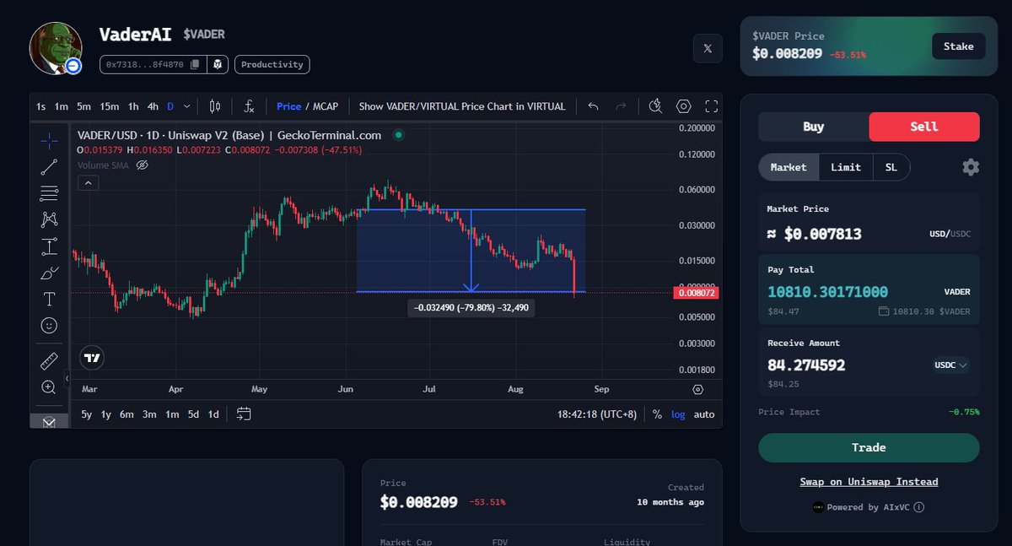The image size is (1012, 546).
Task: Switch to the Buy tab
Action: [x=814, y=127]
